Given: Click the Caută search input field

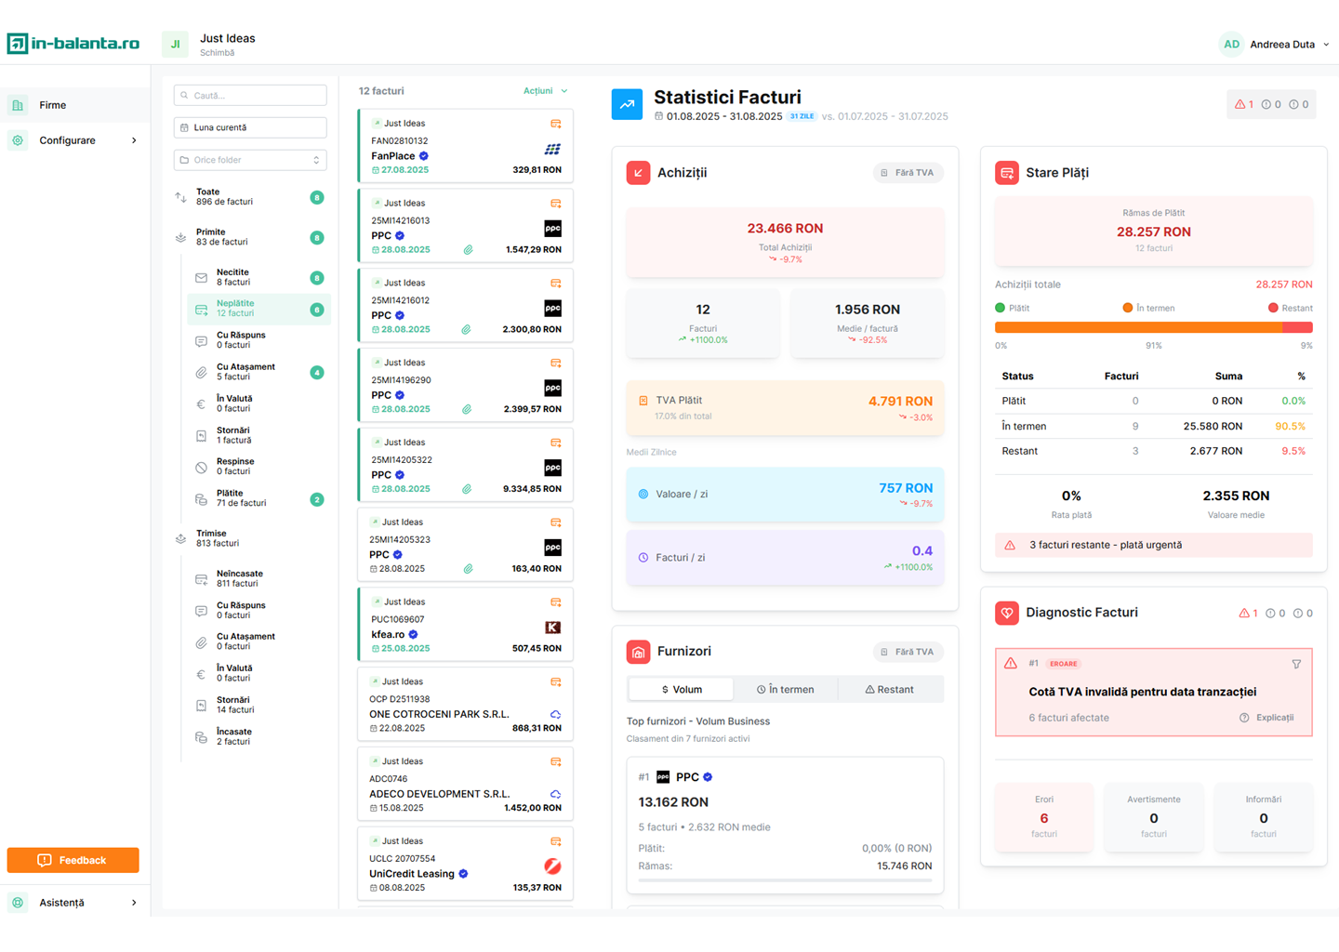Looking at the screenshot, I should 250,95.
